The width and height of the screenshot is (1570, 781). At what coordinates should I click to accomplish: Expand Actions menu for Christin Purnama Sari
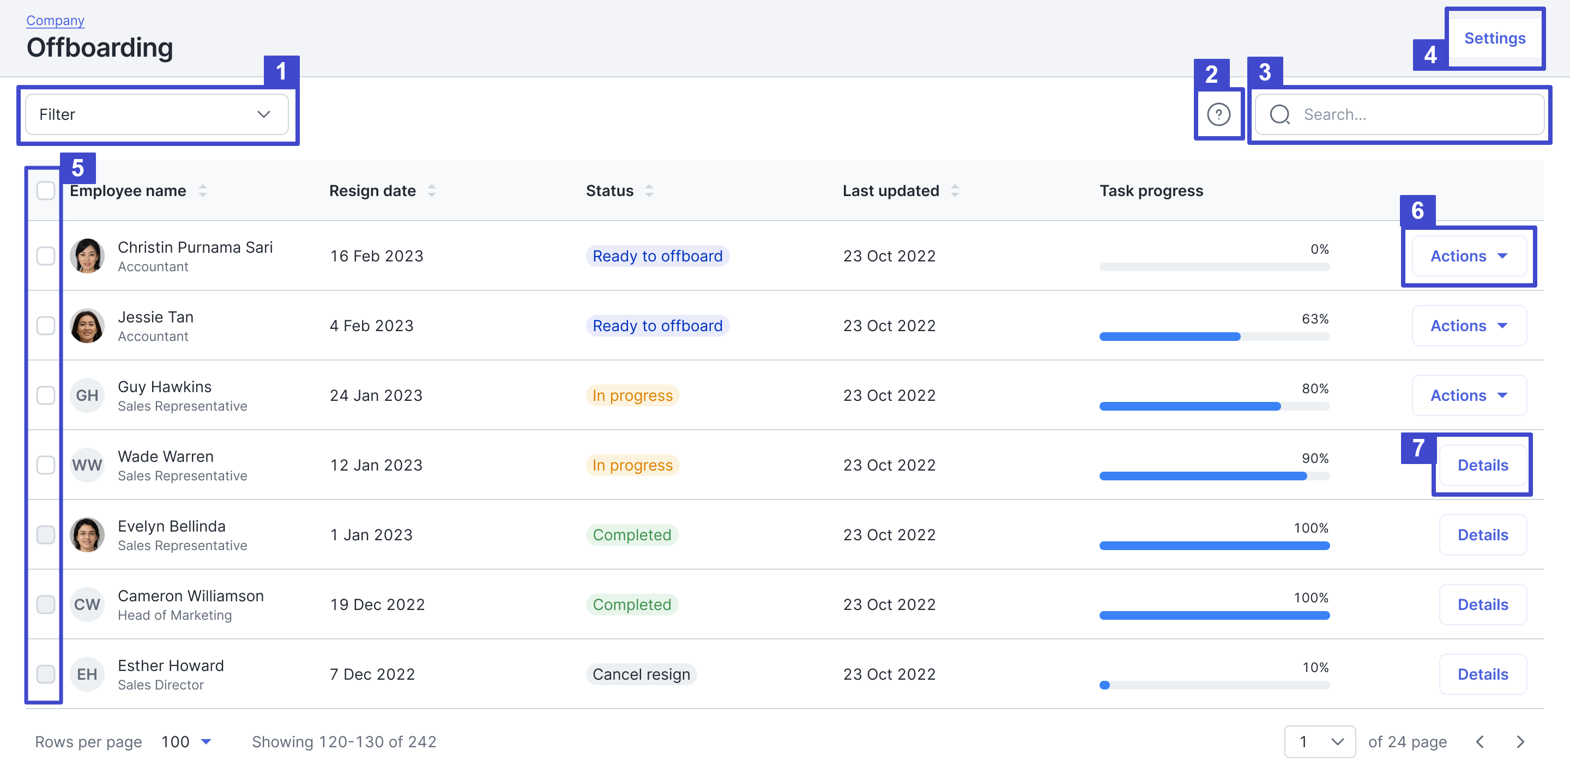[1469, 257]
